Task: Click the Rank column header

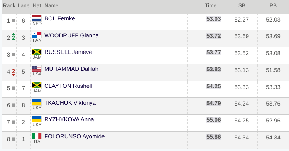Action: (x=9, y=6)
